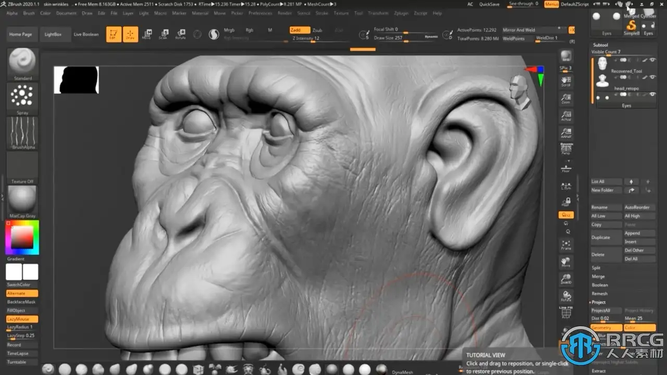667x375 pixels.
Task: Select the Zoom canvas tool
Action: 565,99
